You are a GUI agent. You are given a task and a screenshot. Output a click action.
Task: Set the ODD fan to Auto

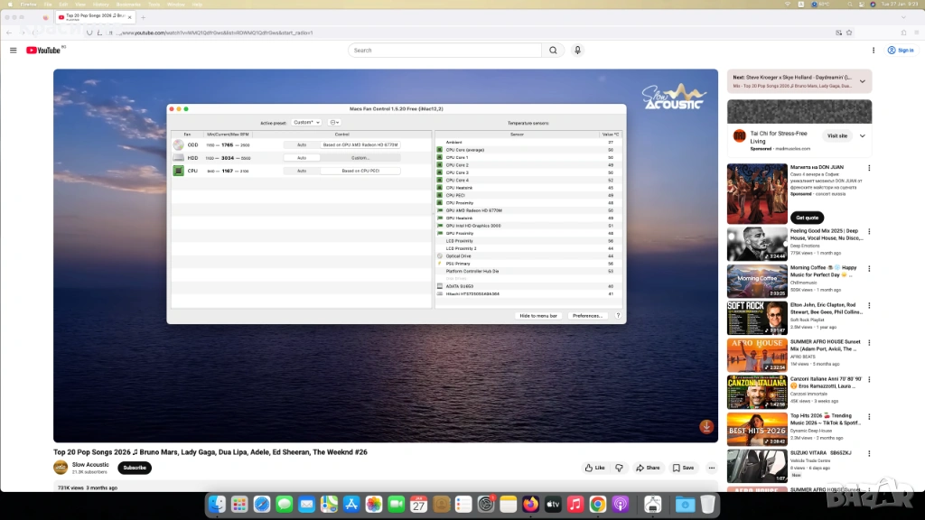point(302,144)
